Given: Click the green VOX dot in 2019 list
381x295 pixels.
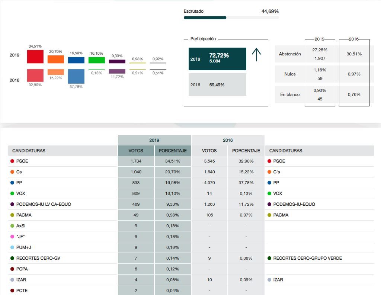Looking at the screenshot, I should coord(12,193).
